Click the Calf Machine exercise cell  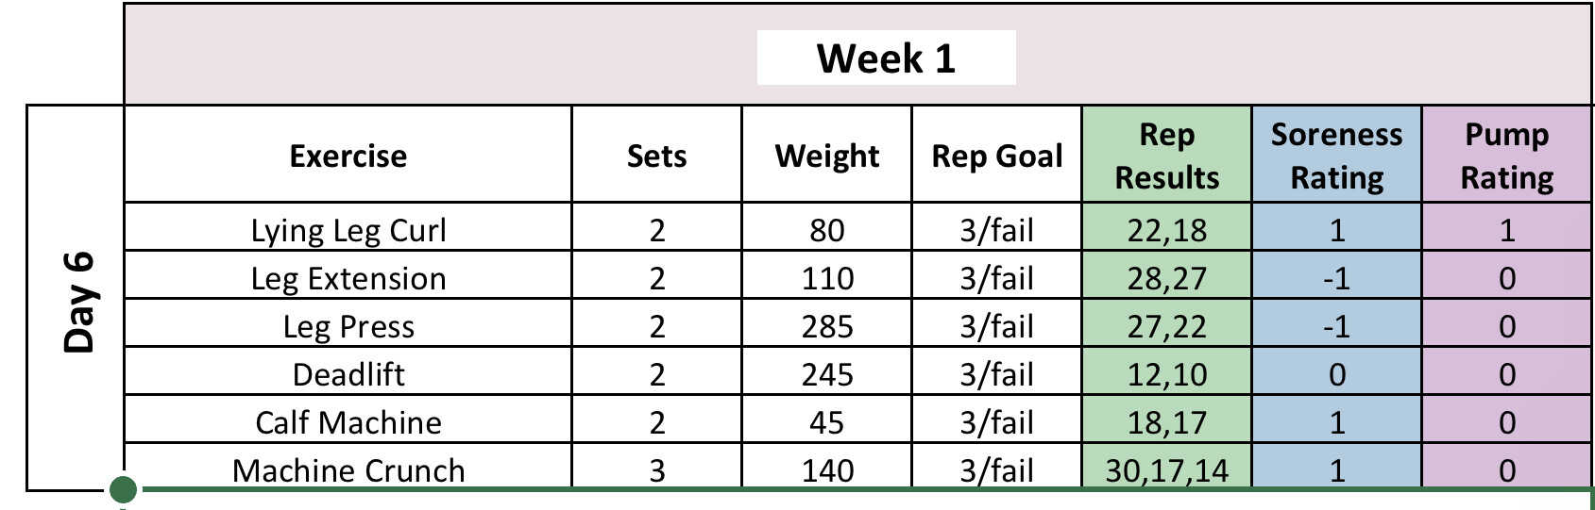[x=348, y=422]
